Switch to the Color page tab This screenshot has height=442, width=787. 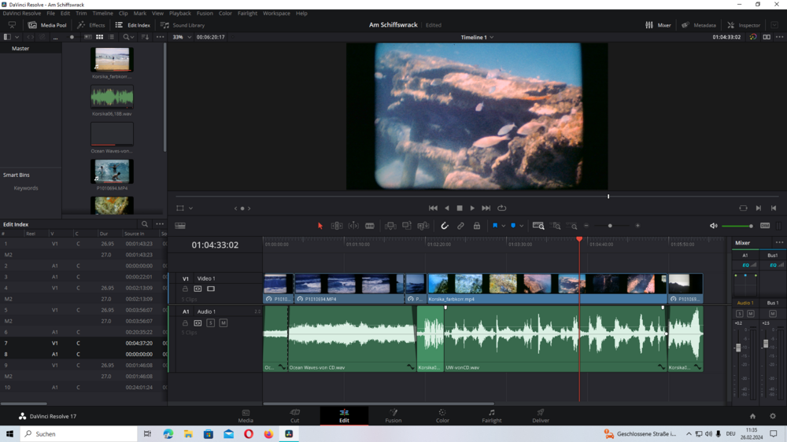click(442, 416)
